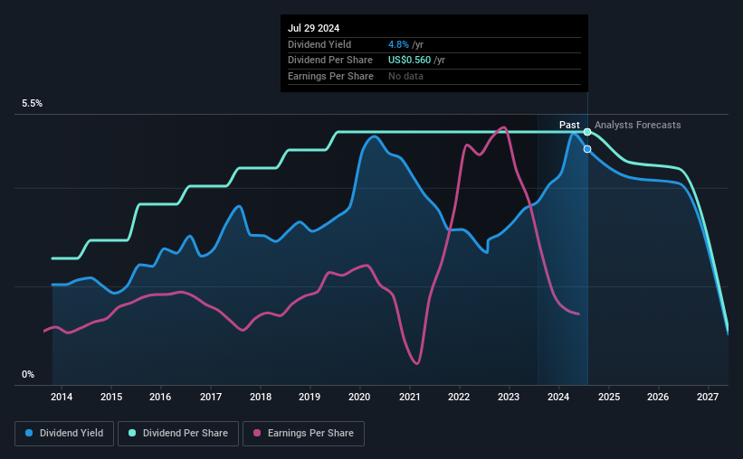
Task: Click the Jul 29 2024 tooltip date header
Action: (x=314, y=28)
